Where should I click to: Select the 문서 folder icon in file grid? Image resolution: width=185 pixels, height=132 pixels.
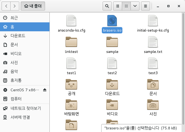[x=153, y=84]
